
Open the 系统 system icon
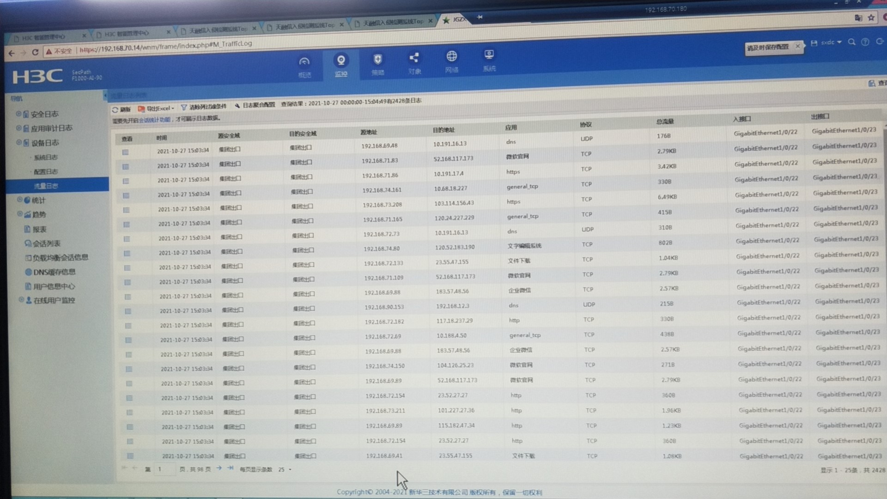(489, 55)
